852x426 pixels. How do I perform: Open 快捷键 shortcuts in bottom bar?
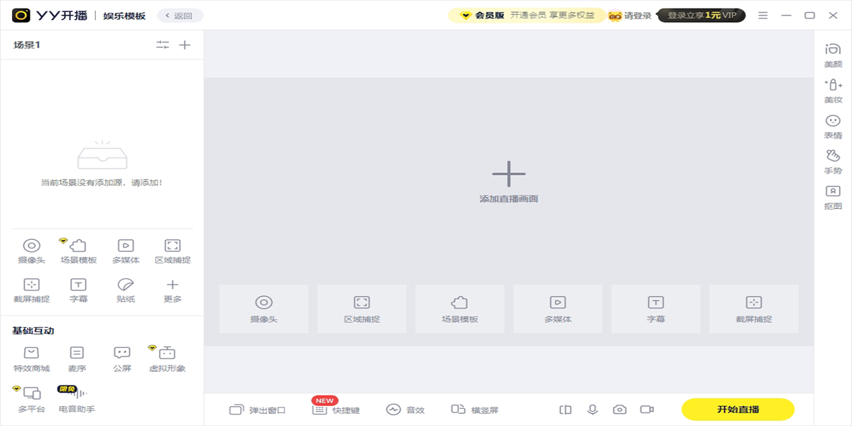tap(337, 410)
